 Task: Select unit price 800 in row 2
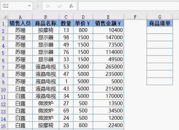(83, 30)
